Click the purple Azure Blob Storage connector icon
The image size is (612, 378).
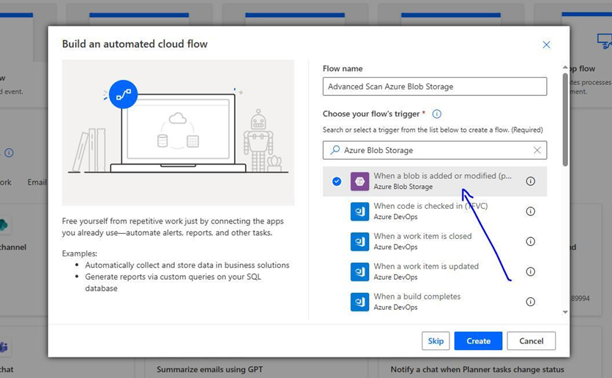tap(359, 181)
